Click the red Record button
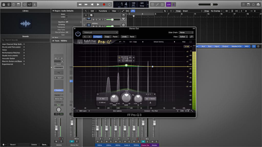Viewport: 262px width, 147px height. [104, 5]
